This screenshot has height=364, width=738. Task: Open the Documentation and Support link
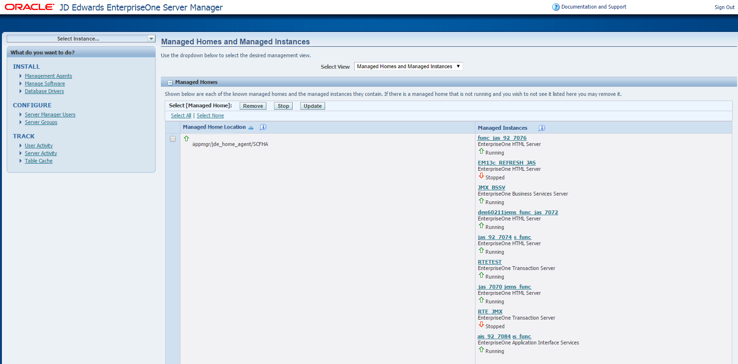[x=594, y=7]
